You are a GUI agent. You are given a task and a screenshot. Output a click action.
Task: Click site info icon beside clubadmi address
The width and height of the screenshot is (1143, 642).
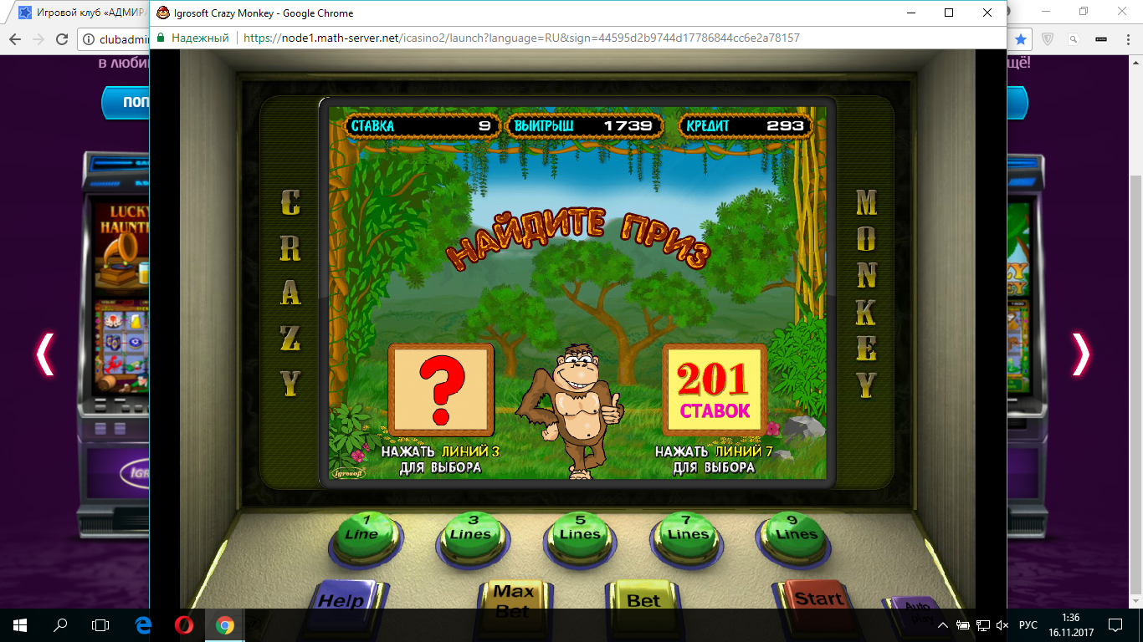pyautogui.click(x=89, y=39)
